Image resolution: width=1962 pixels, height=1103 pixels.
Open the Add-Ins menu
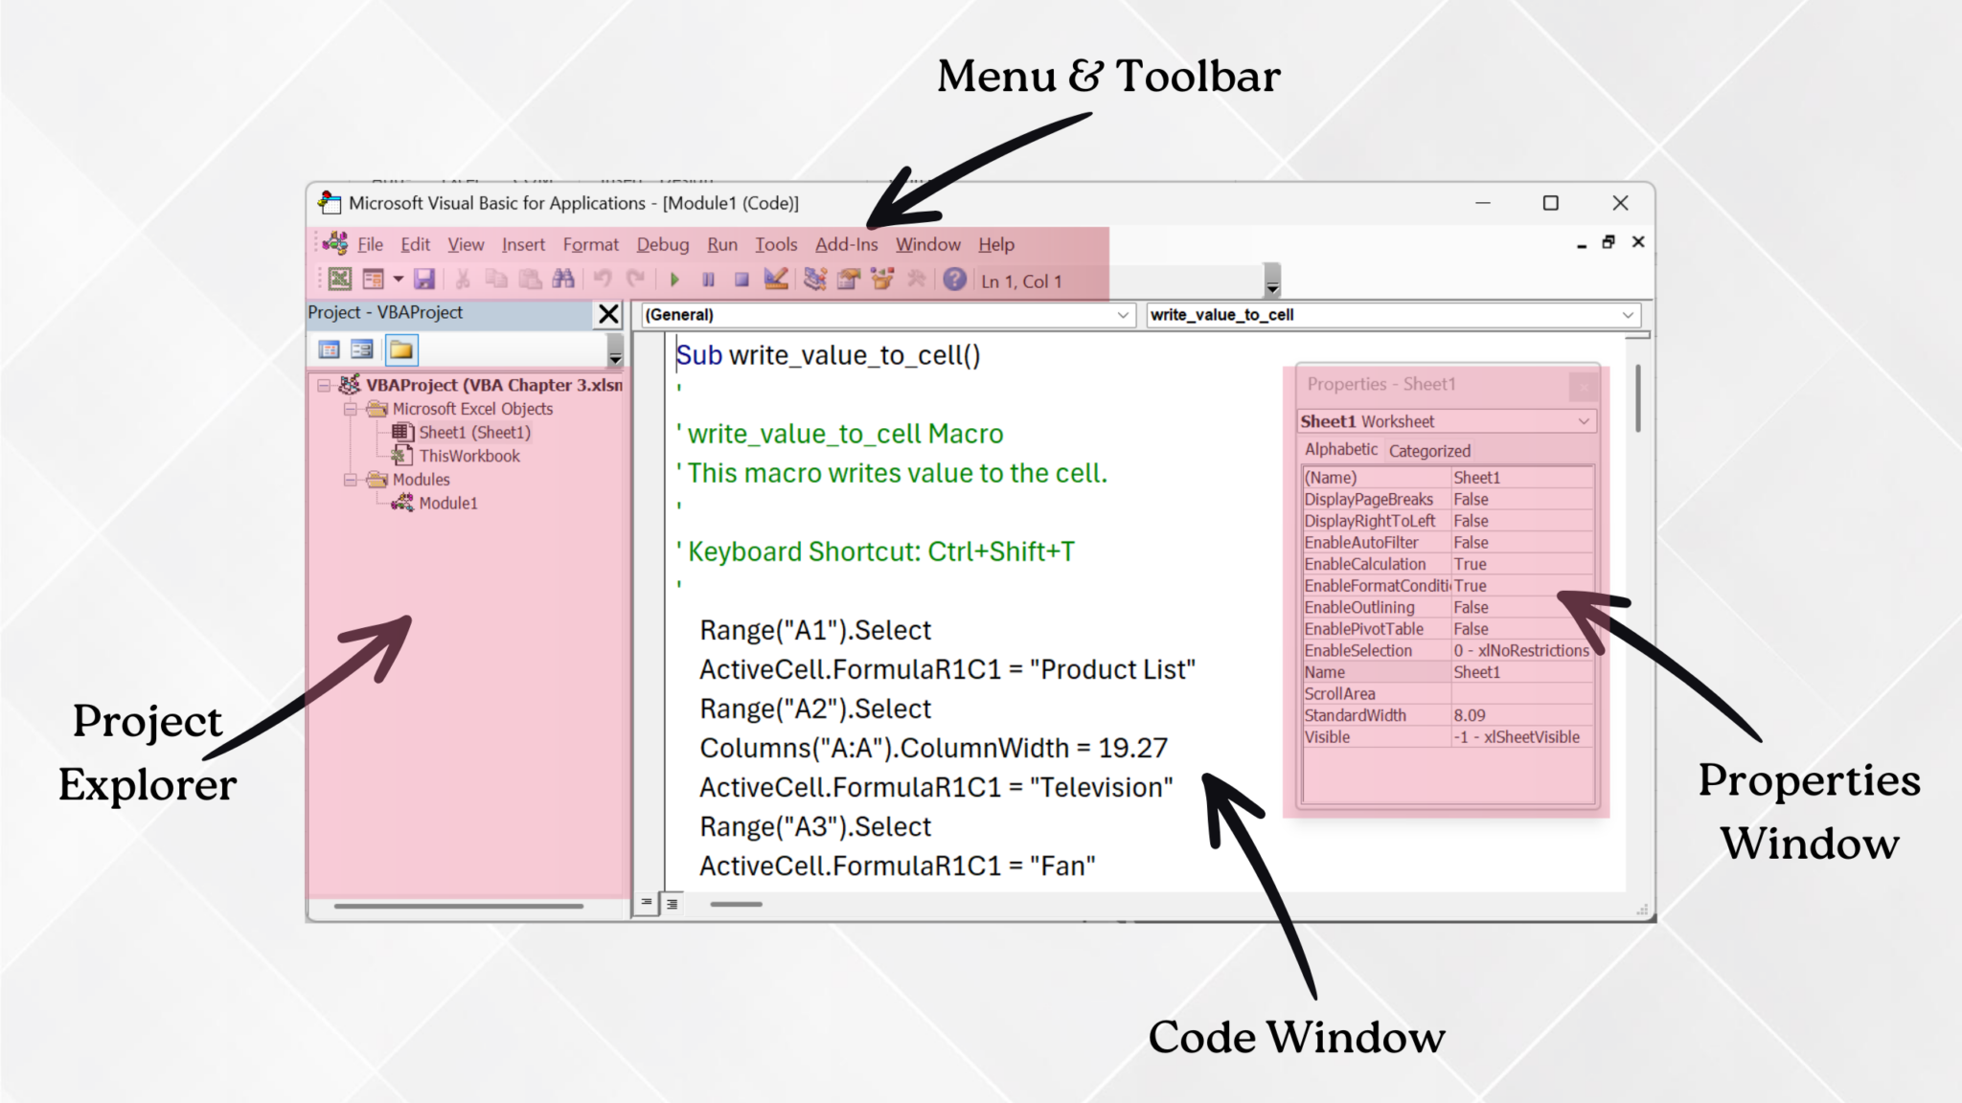tap(847, 244)
